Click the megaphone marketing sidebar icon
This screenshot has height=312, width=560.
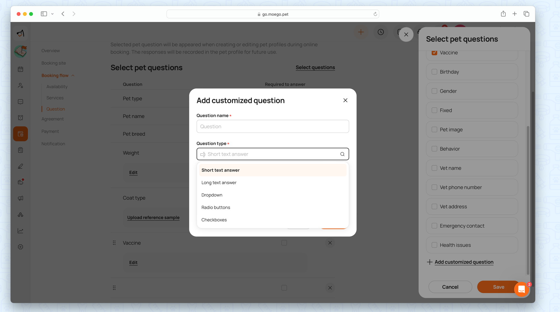20,198
